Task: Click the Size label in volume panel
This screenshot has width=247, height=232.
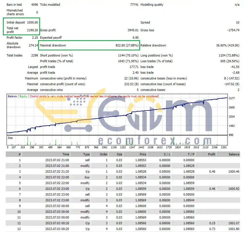Action: pyautogui.click(x=10, y=138)
